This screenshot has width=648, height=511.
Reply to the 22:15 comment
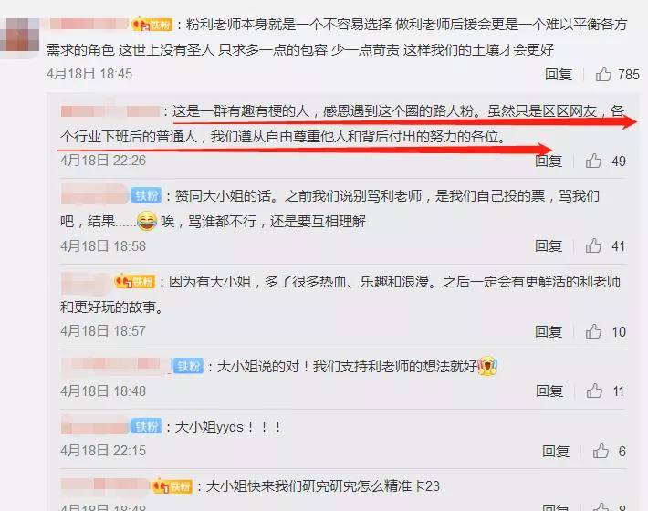coord(556,451)
